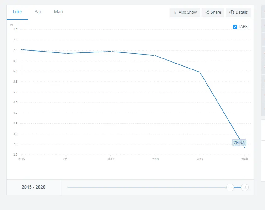Viewport: 265px width, 210px height.
Task: Click the right year-range slider handle
Action: 245,187
